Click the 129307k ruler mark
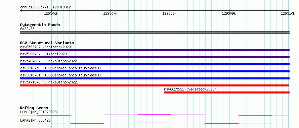Screen dimensions: 299x128 [x=110, y=13]
